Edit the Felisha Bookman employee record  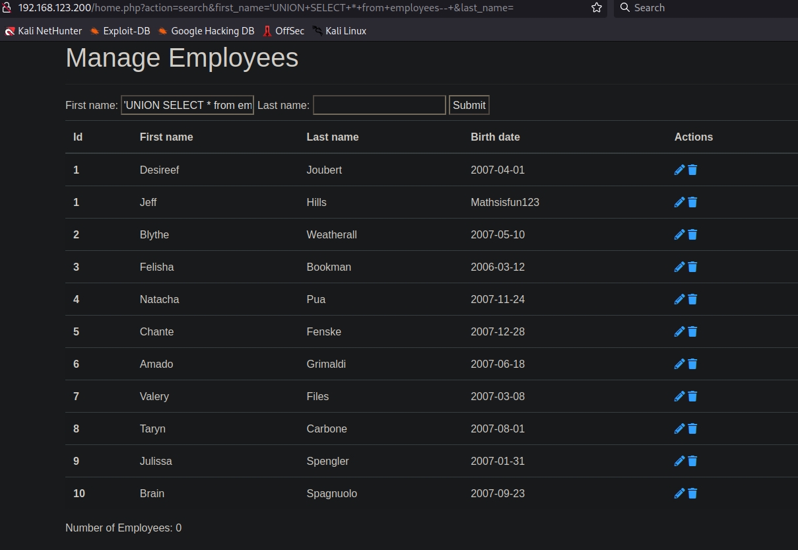[x=679, y=267]
